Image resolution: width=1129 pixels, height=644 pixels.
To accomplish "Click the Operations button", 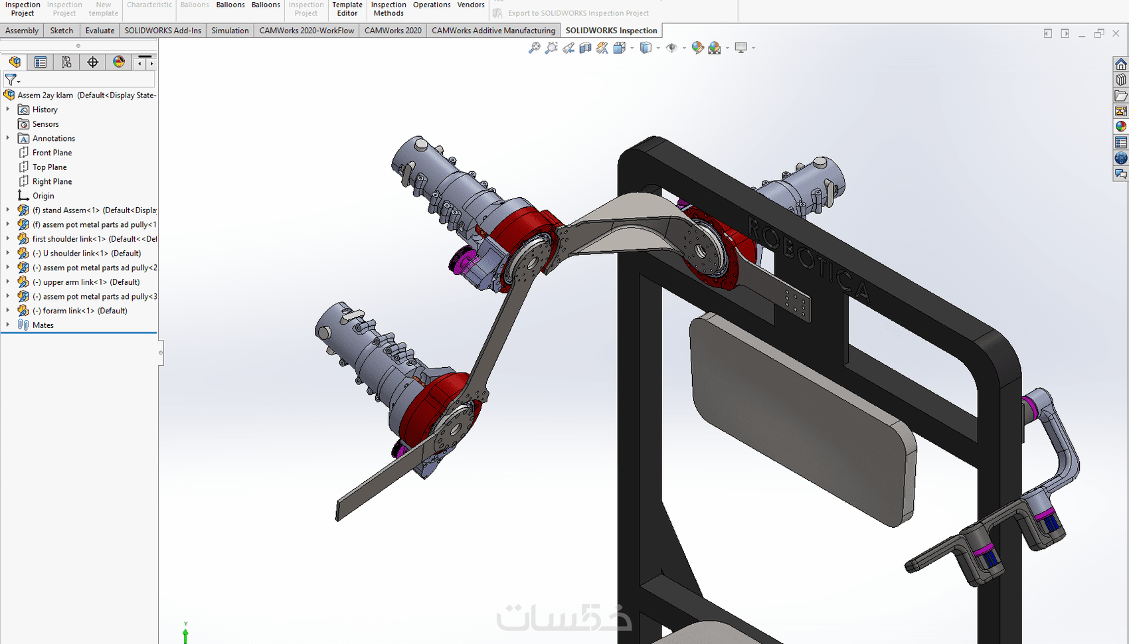I will [x=432, y=5].
